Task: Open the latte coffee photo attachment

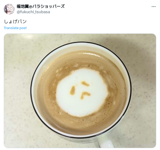Action: click(x=80, y=91)
